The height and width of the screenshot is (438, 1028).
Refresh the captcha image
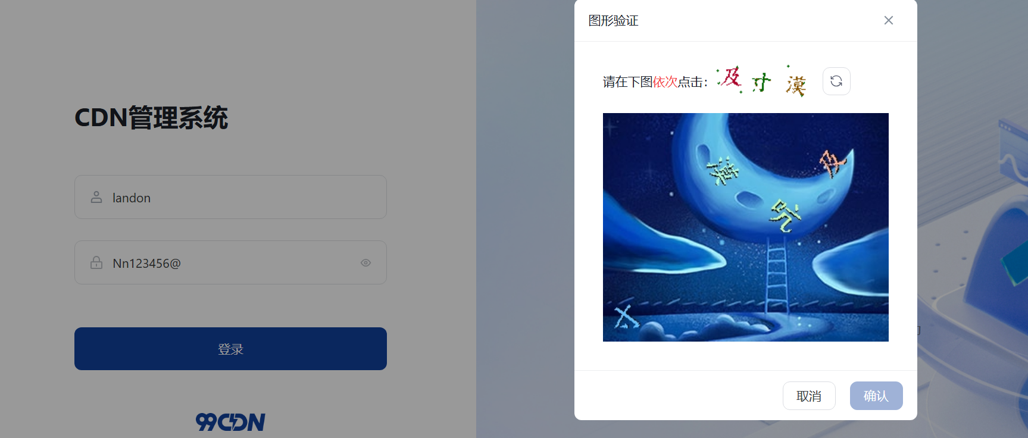(836, 81)
